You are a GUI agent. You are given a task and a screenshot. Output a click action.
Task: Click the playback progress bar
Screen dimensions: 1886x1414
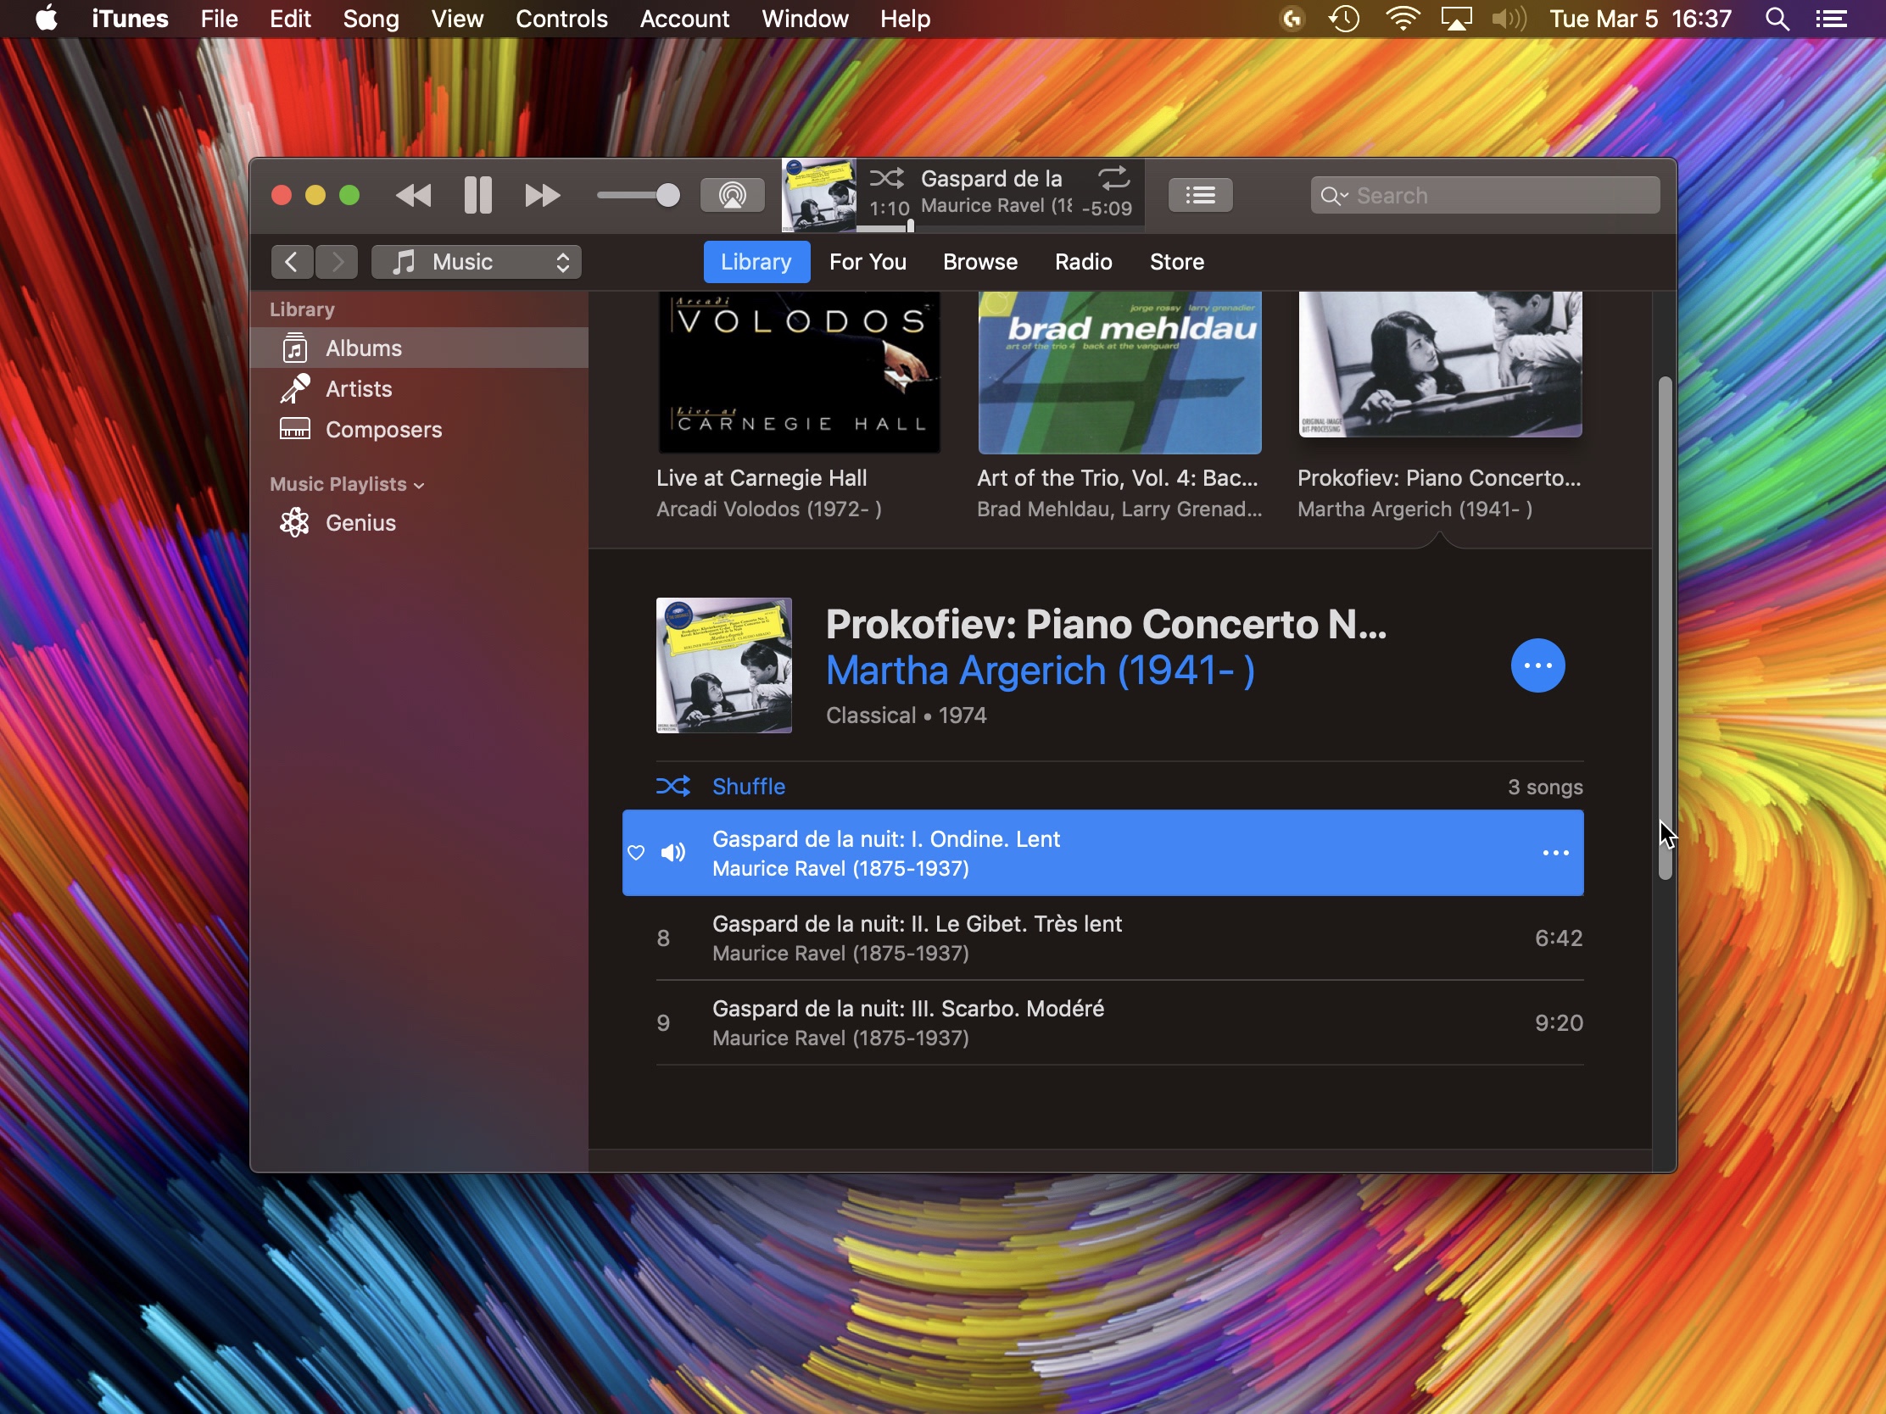[1000, 228]
